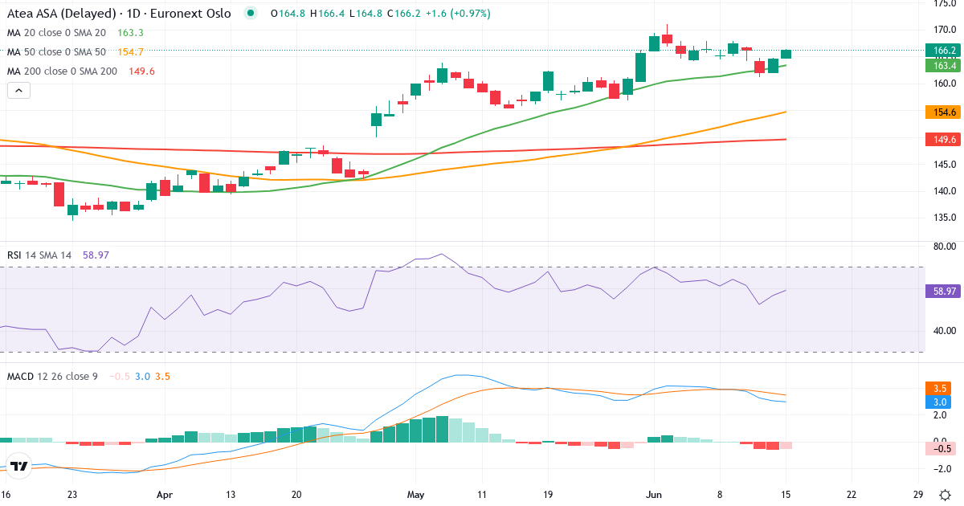Click the 22 date label on time axis
Viewport: 964px width, 506px height.
coord(852,495)
